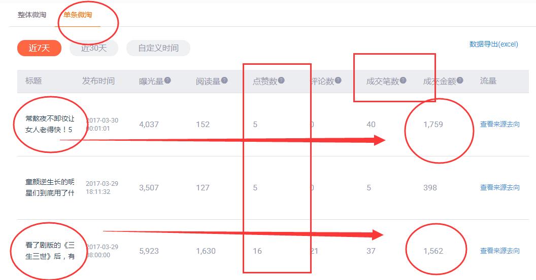The image size is (536, 280).
Task: Open the 自定义时间 custom range picker
Action: [x=158, y=48]
